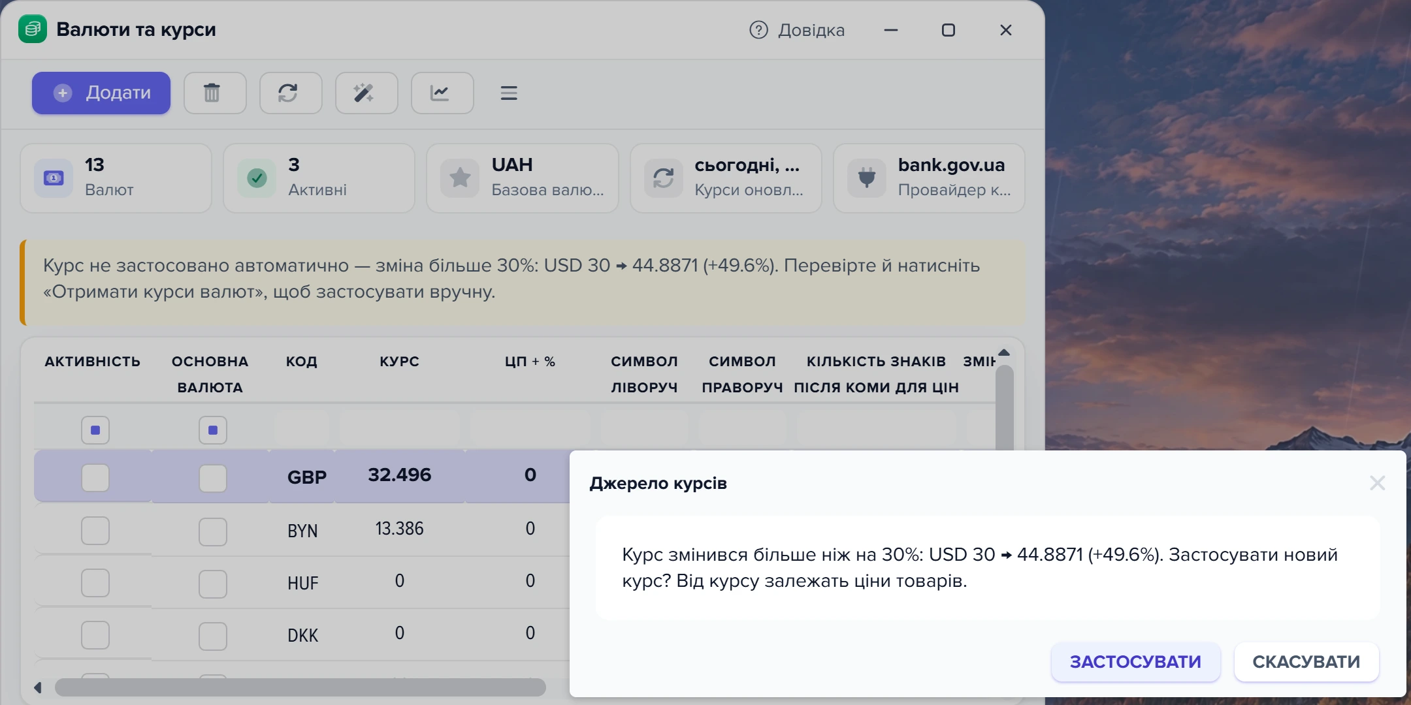Check the HUF main currency checkbox
This screenshot has width=1411, height=705.
coord(213,584)
